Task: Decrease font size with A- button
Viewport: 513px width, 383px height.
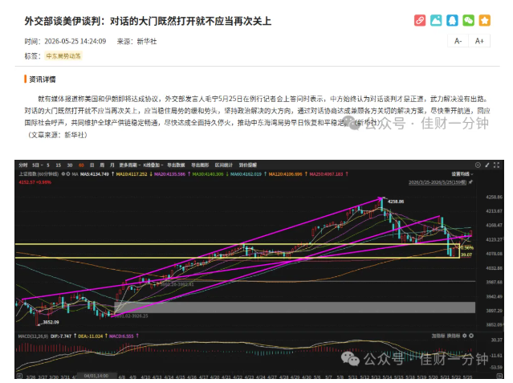Action: [x=458, y=41]
